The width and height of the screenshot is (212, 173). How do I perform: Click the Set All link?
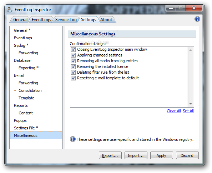tap(188, 111)
